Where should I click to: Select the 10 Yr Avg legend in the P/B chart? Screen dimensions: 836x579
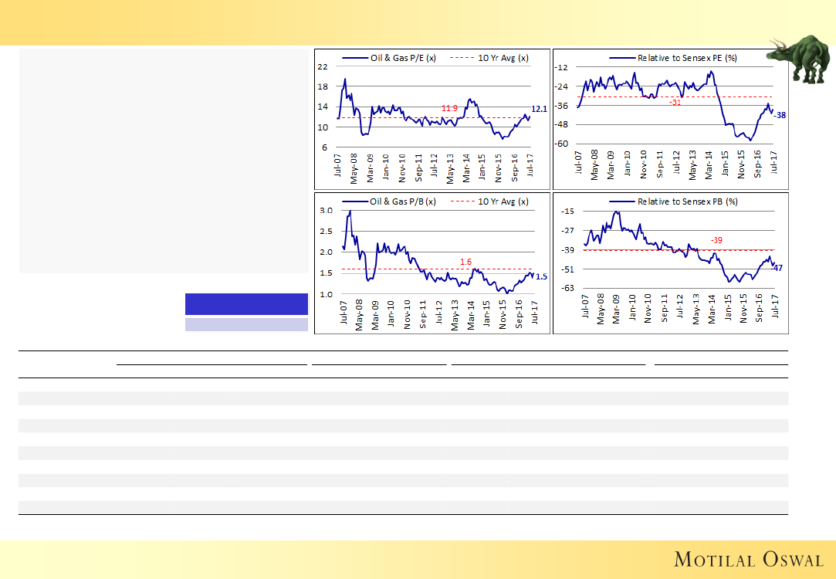(x=491, y=201)
